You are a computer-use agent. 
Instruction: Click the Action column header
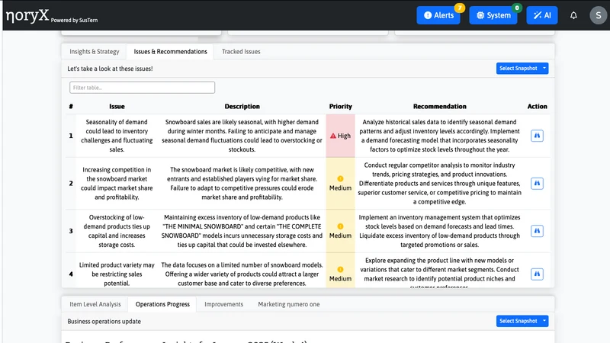point(538,107)
